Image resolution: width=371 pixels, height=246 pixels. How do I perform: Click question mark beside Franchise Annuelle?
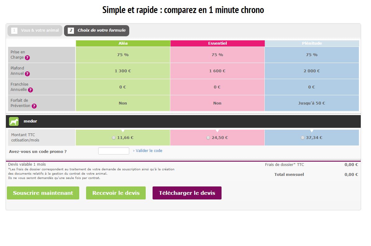tap(30, 90)
